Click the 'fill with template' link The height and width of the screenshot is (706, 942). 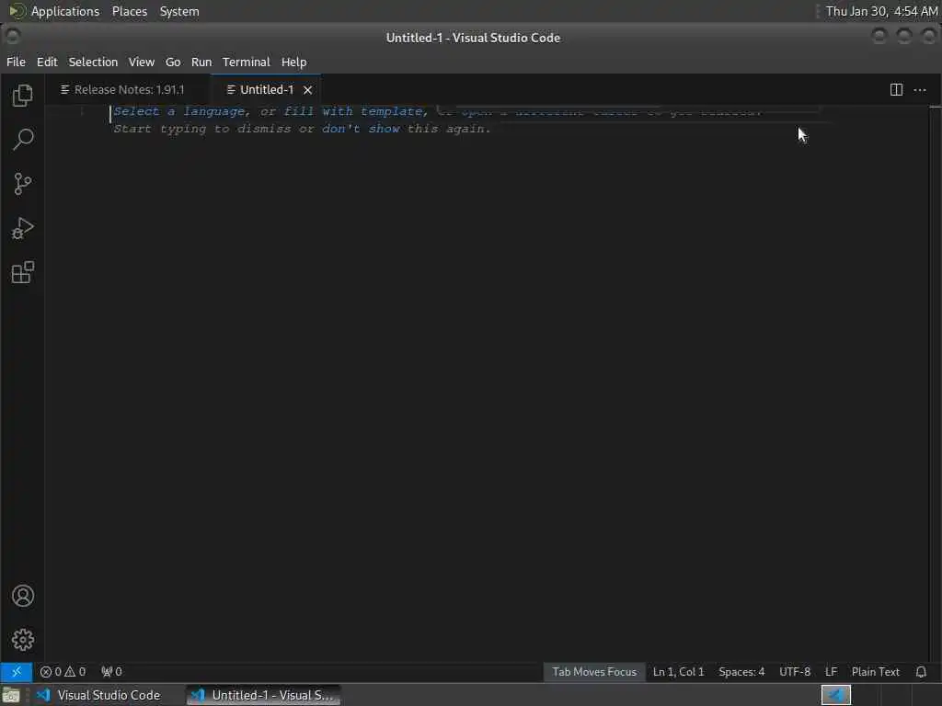tap(353, 111)
